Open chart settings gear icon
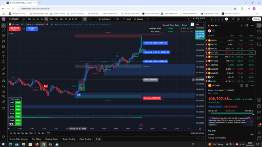The height and width of the screenshot is (147, 262). point(238,19)
